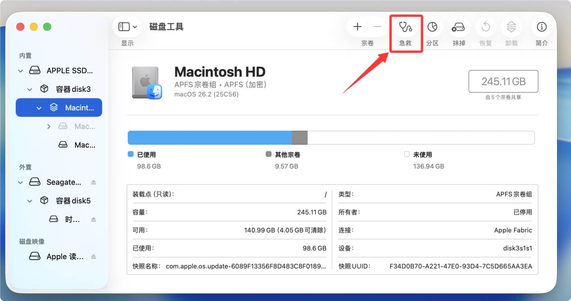This screenshot has width=571, height=301.
Task: Eject the 时间机器 volume in sidebar
Action: tap(94, 219)
